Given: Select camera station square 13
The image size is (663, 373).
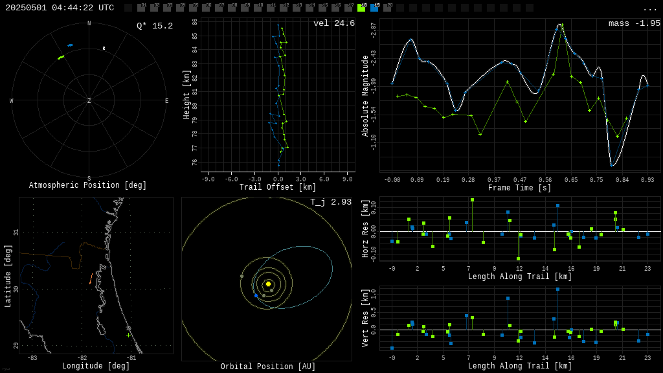Looking at the screenshot, I should (x=297, y=8).
